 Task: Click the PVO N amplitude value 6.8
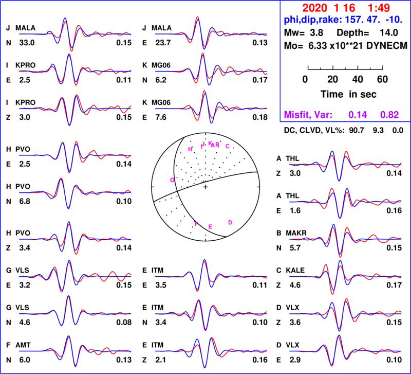(25, 201)
